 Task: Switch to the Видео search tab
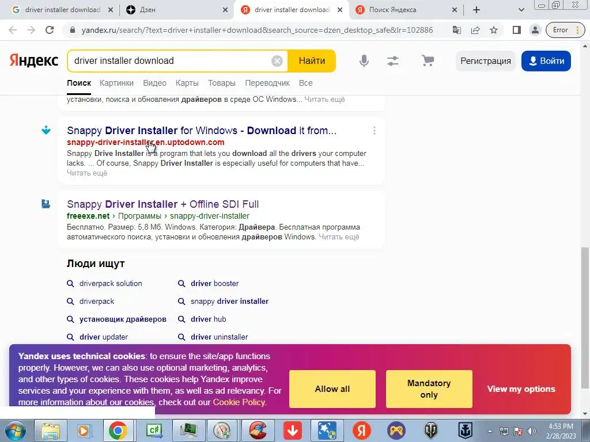click(154, 83)
